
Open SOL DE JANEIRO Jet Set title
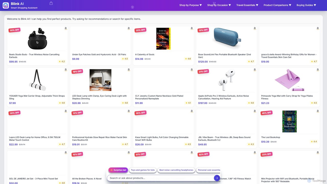[x=33, y=179]
